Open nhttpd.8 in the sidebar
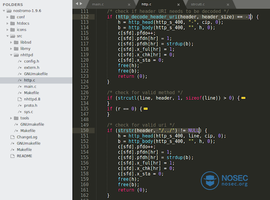This screenshot has height=200, width=270. [x=32, y=99]
